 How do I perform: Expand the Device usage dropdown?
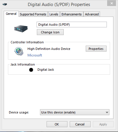75,112
